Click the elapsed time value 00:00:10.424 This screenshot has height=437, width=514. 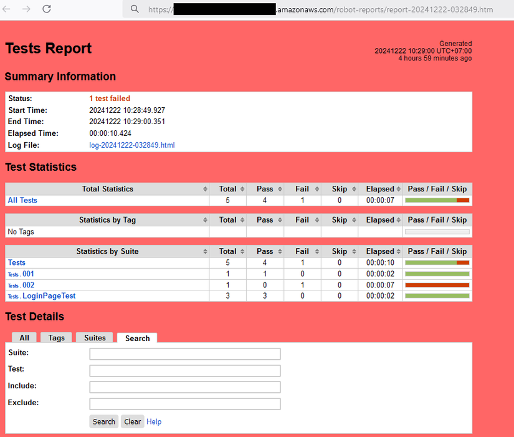(110, 133)
